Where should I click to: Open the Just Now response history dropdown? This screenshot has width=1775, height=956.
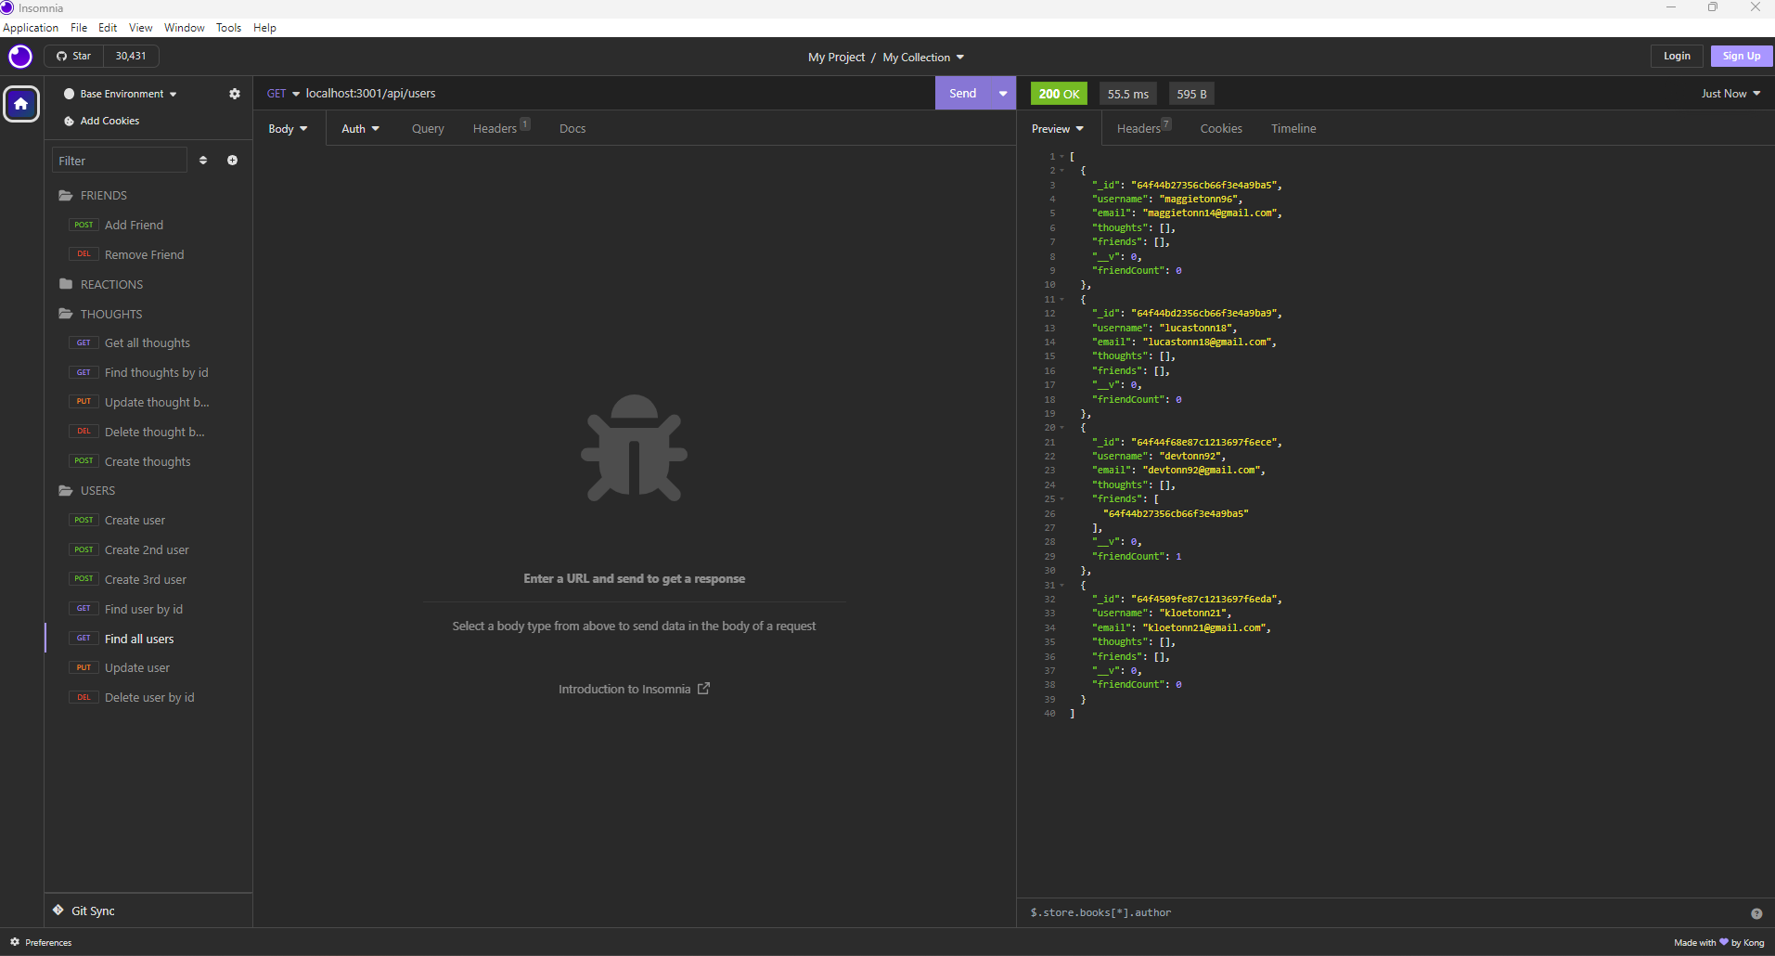(1730, 93)
